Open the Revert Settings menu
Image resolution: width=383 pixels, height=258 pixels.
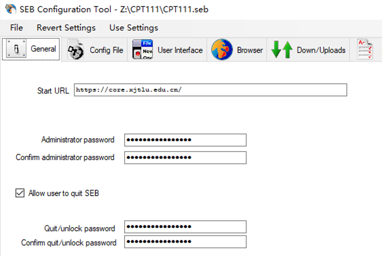coord(66,28)
